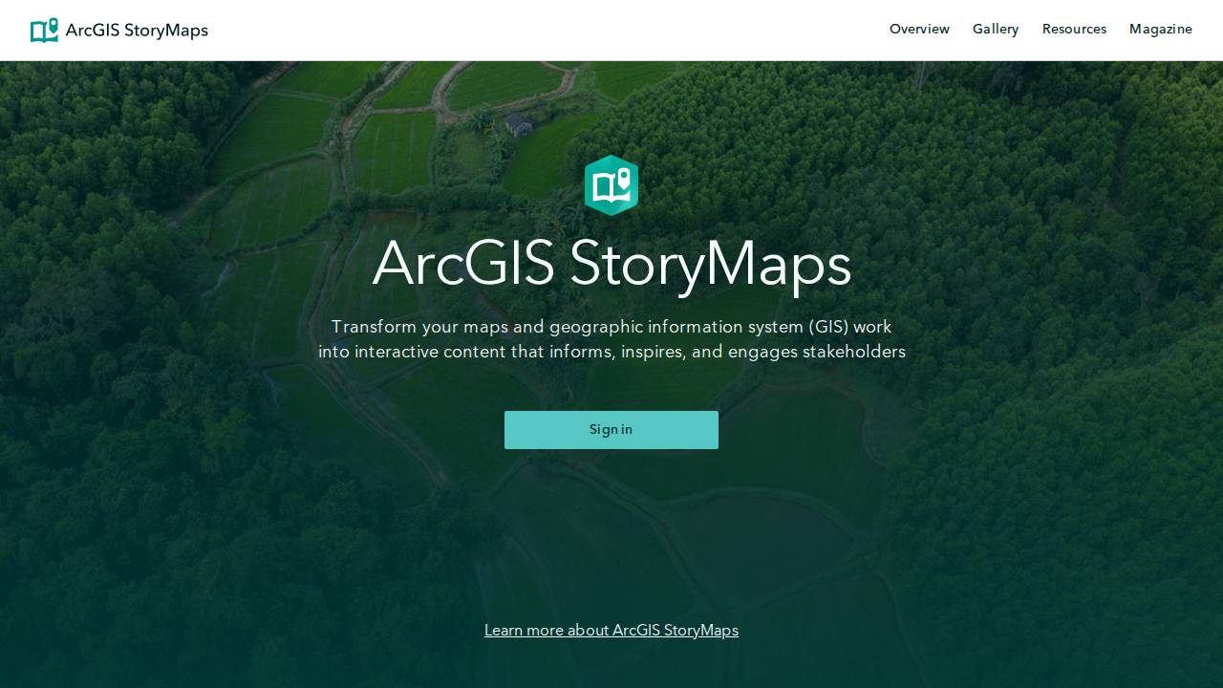Open the Overview page
This screenshot has width=1223, height=688.
click(x=919, y=30)
